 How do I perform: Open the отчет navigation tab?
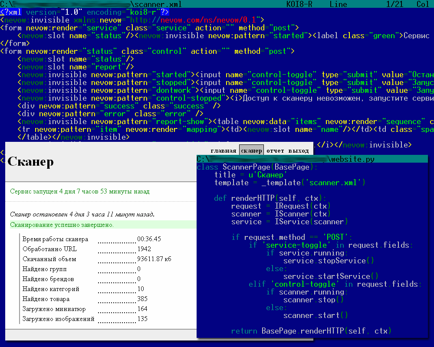pos(275,151)
